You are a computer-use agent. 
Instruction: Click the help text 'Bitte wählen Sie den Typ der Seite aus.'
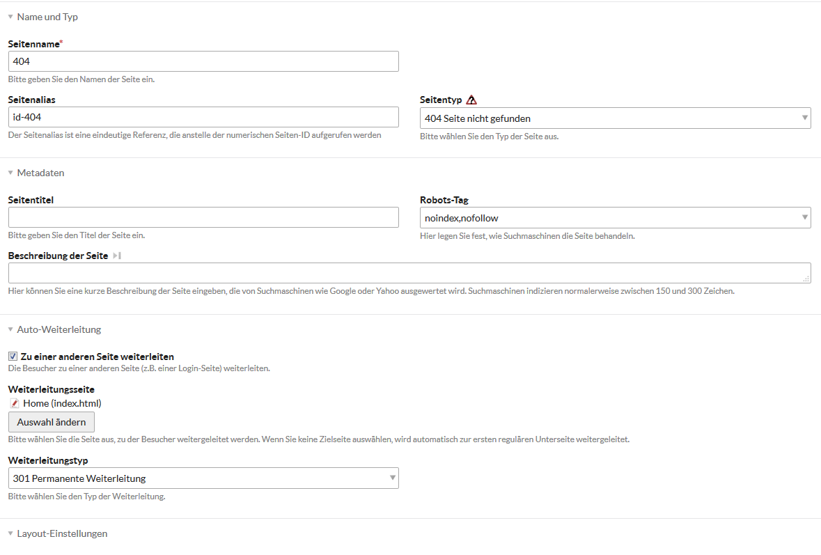click(489, 136)
